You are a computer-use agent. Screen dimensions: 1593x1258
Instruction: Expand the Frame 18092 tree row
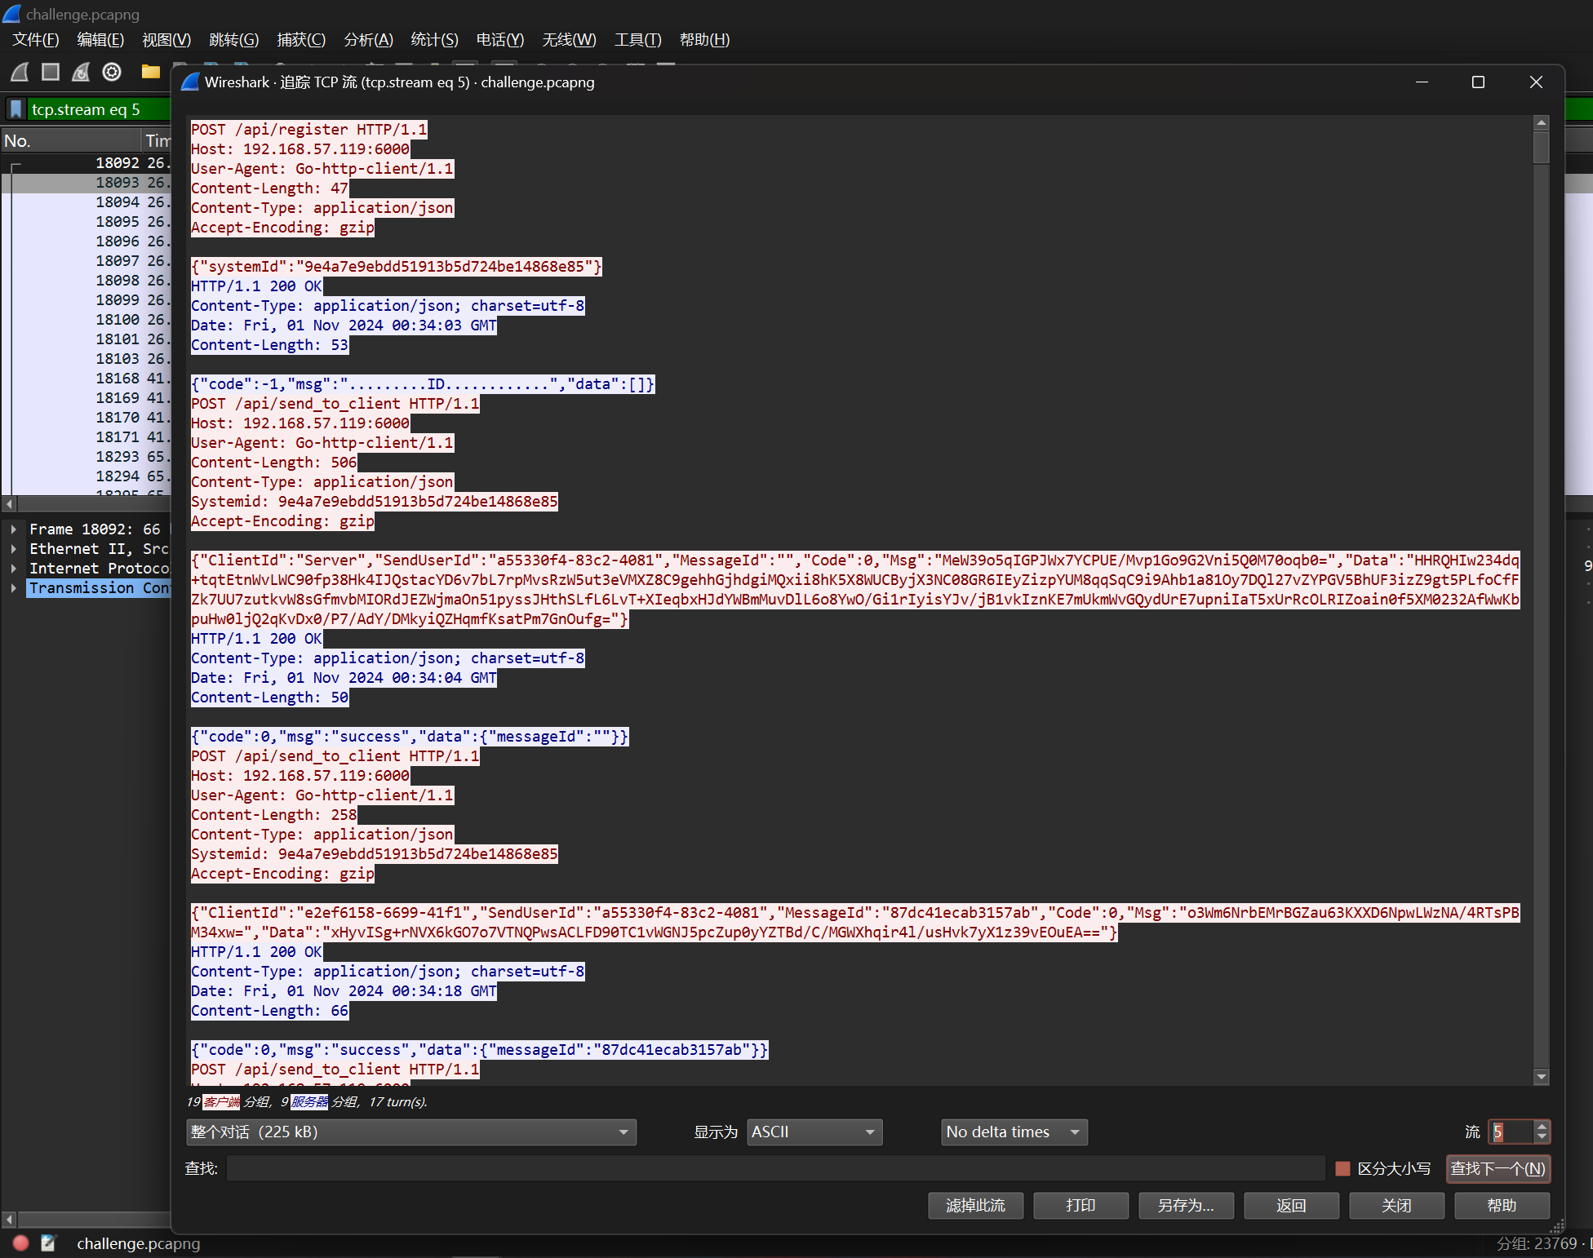[14, 529]
